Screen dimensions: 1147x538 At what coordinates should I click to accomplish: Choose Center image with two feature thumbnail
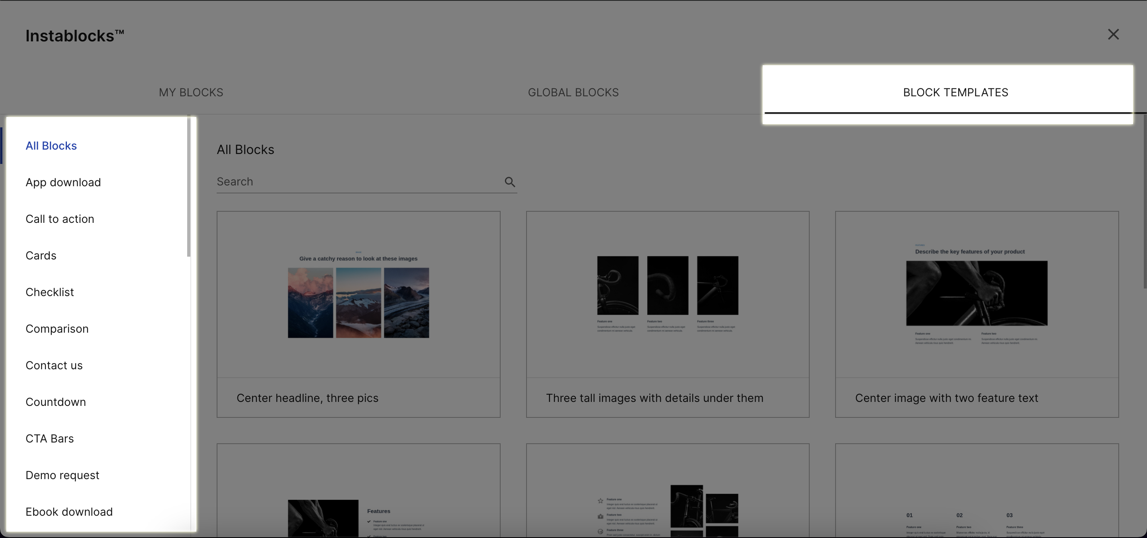(977, 294)
